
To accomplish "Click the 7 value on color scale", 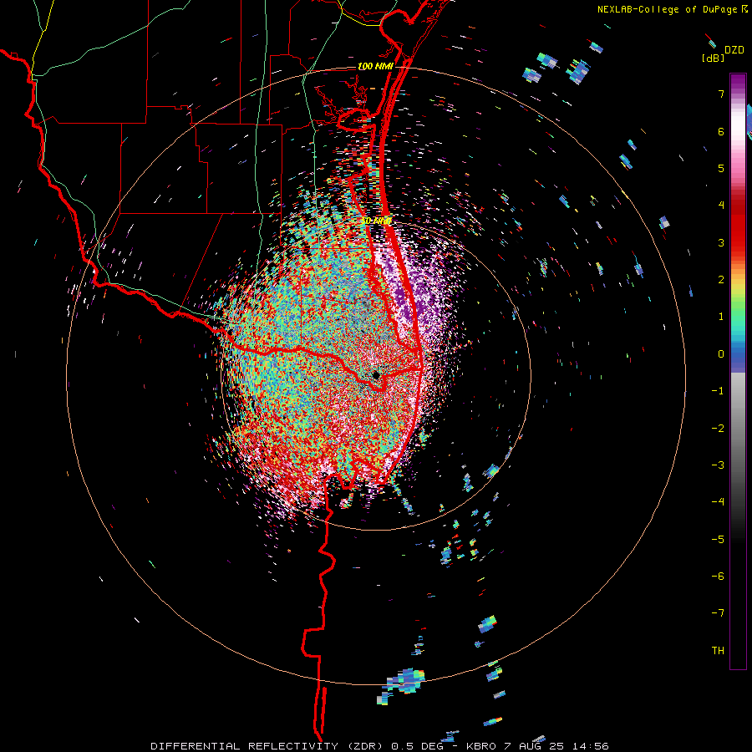I will click(721, 94).
